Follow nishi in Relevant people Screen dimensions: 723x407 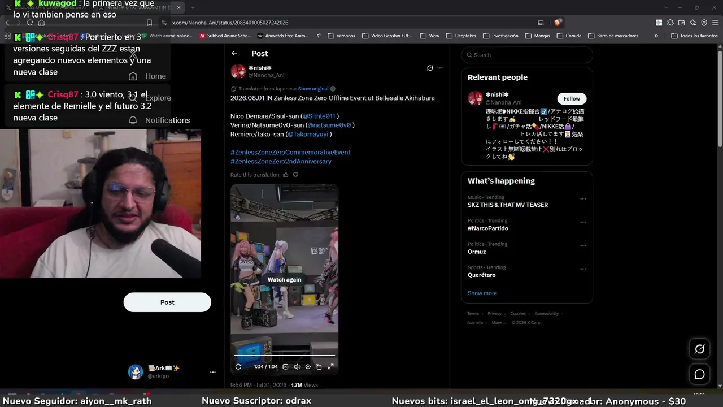coord(572,98)
